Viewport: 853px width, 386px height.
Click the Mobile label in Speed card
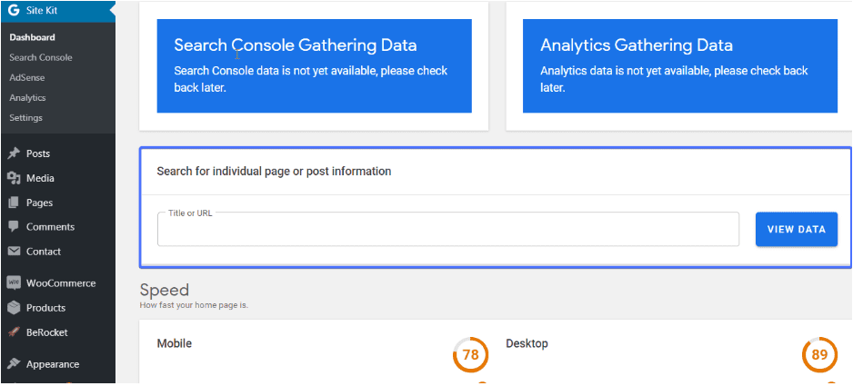click(174, 343)
